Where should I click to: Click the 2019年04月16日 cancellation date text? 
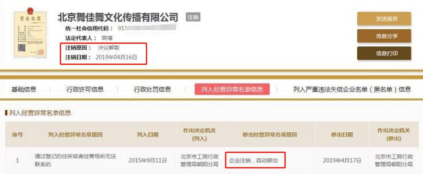[x=117, y=57]
